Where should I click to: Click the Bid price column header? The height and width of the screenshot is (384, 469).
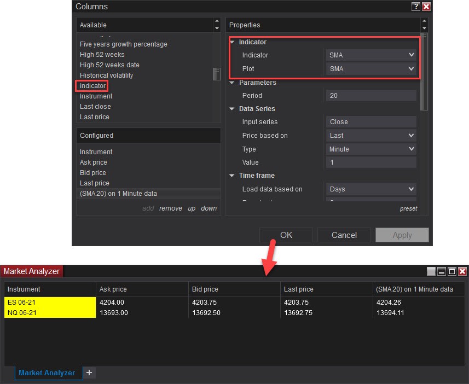(234, 289)
